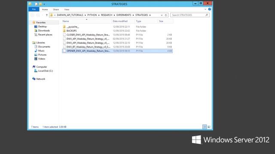Viewport: 275px width, 154px height.
Task: Select the DWX_BT_Weekday_Return_Strategy_v4 file
Action: tap(117, 47)
